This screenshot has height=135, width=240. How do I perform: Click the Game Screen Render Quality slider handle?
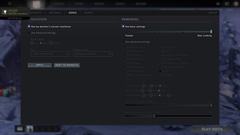[211, 105]
